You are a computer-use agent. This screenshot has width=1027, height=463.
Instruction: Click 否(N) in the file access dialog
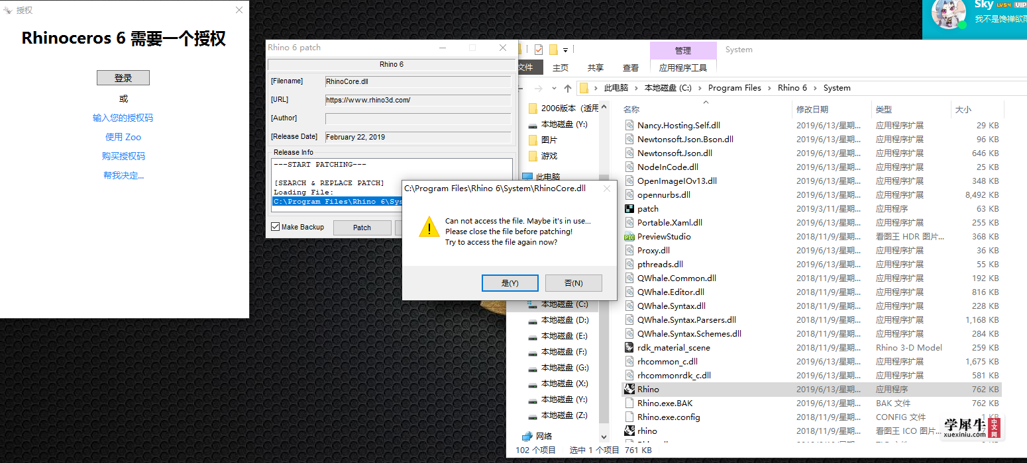point(574,283)
